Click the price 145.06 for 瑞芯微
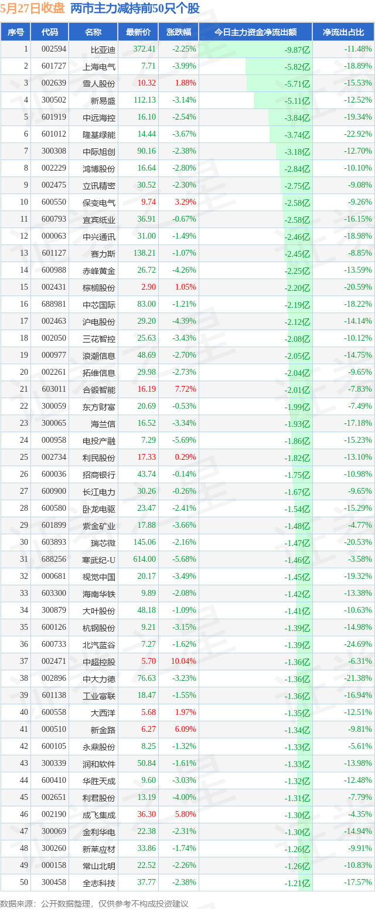The image size is (375, 909). (145, 542)
